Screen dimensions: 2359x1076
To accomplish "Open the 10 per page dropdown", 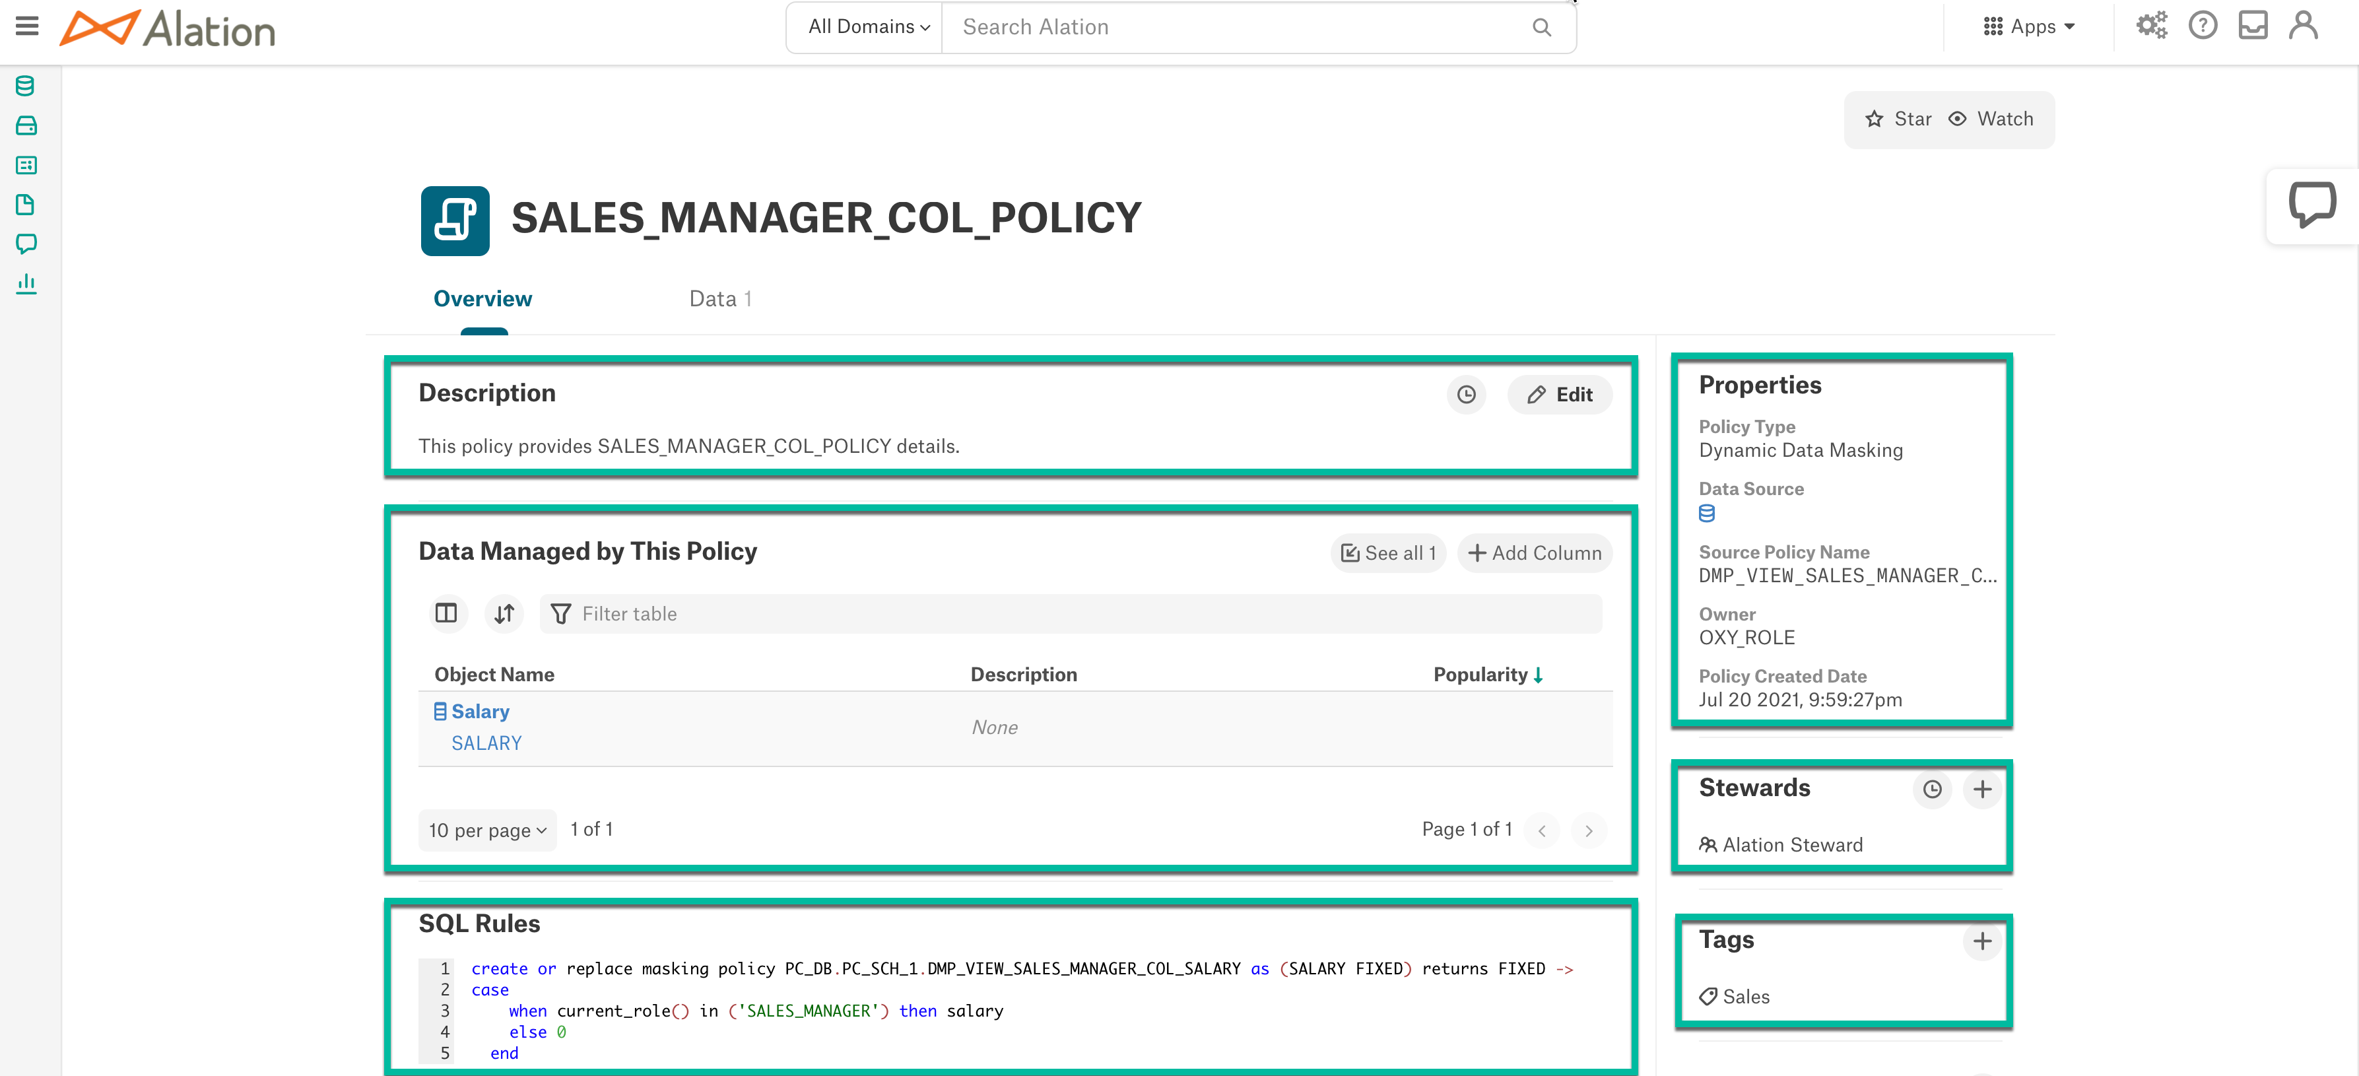I will [x=487, y=830].
